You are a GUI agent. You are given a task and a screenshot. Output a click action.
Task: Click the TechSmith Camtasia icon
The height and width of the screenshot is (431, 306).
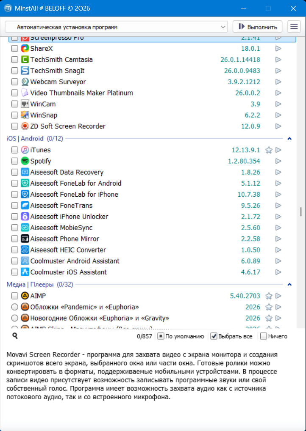pos(25,60)
